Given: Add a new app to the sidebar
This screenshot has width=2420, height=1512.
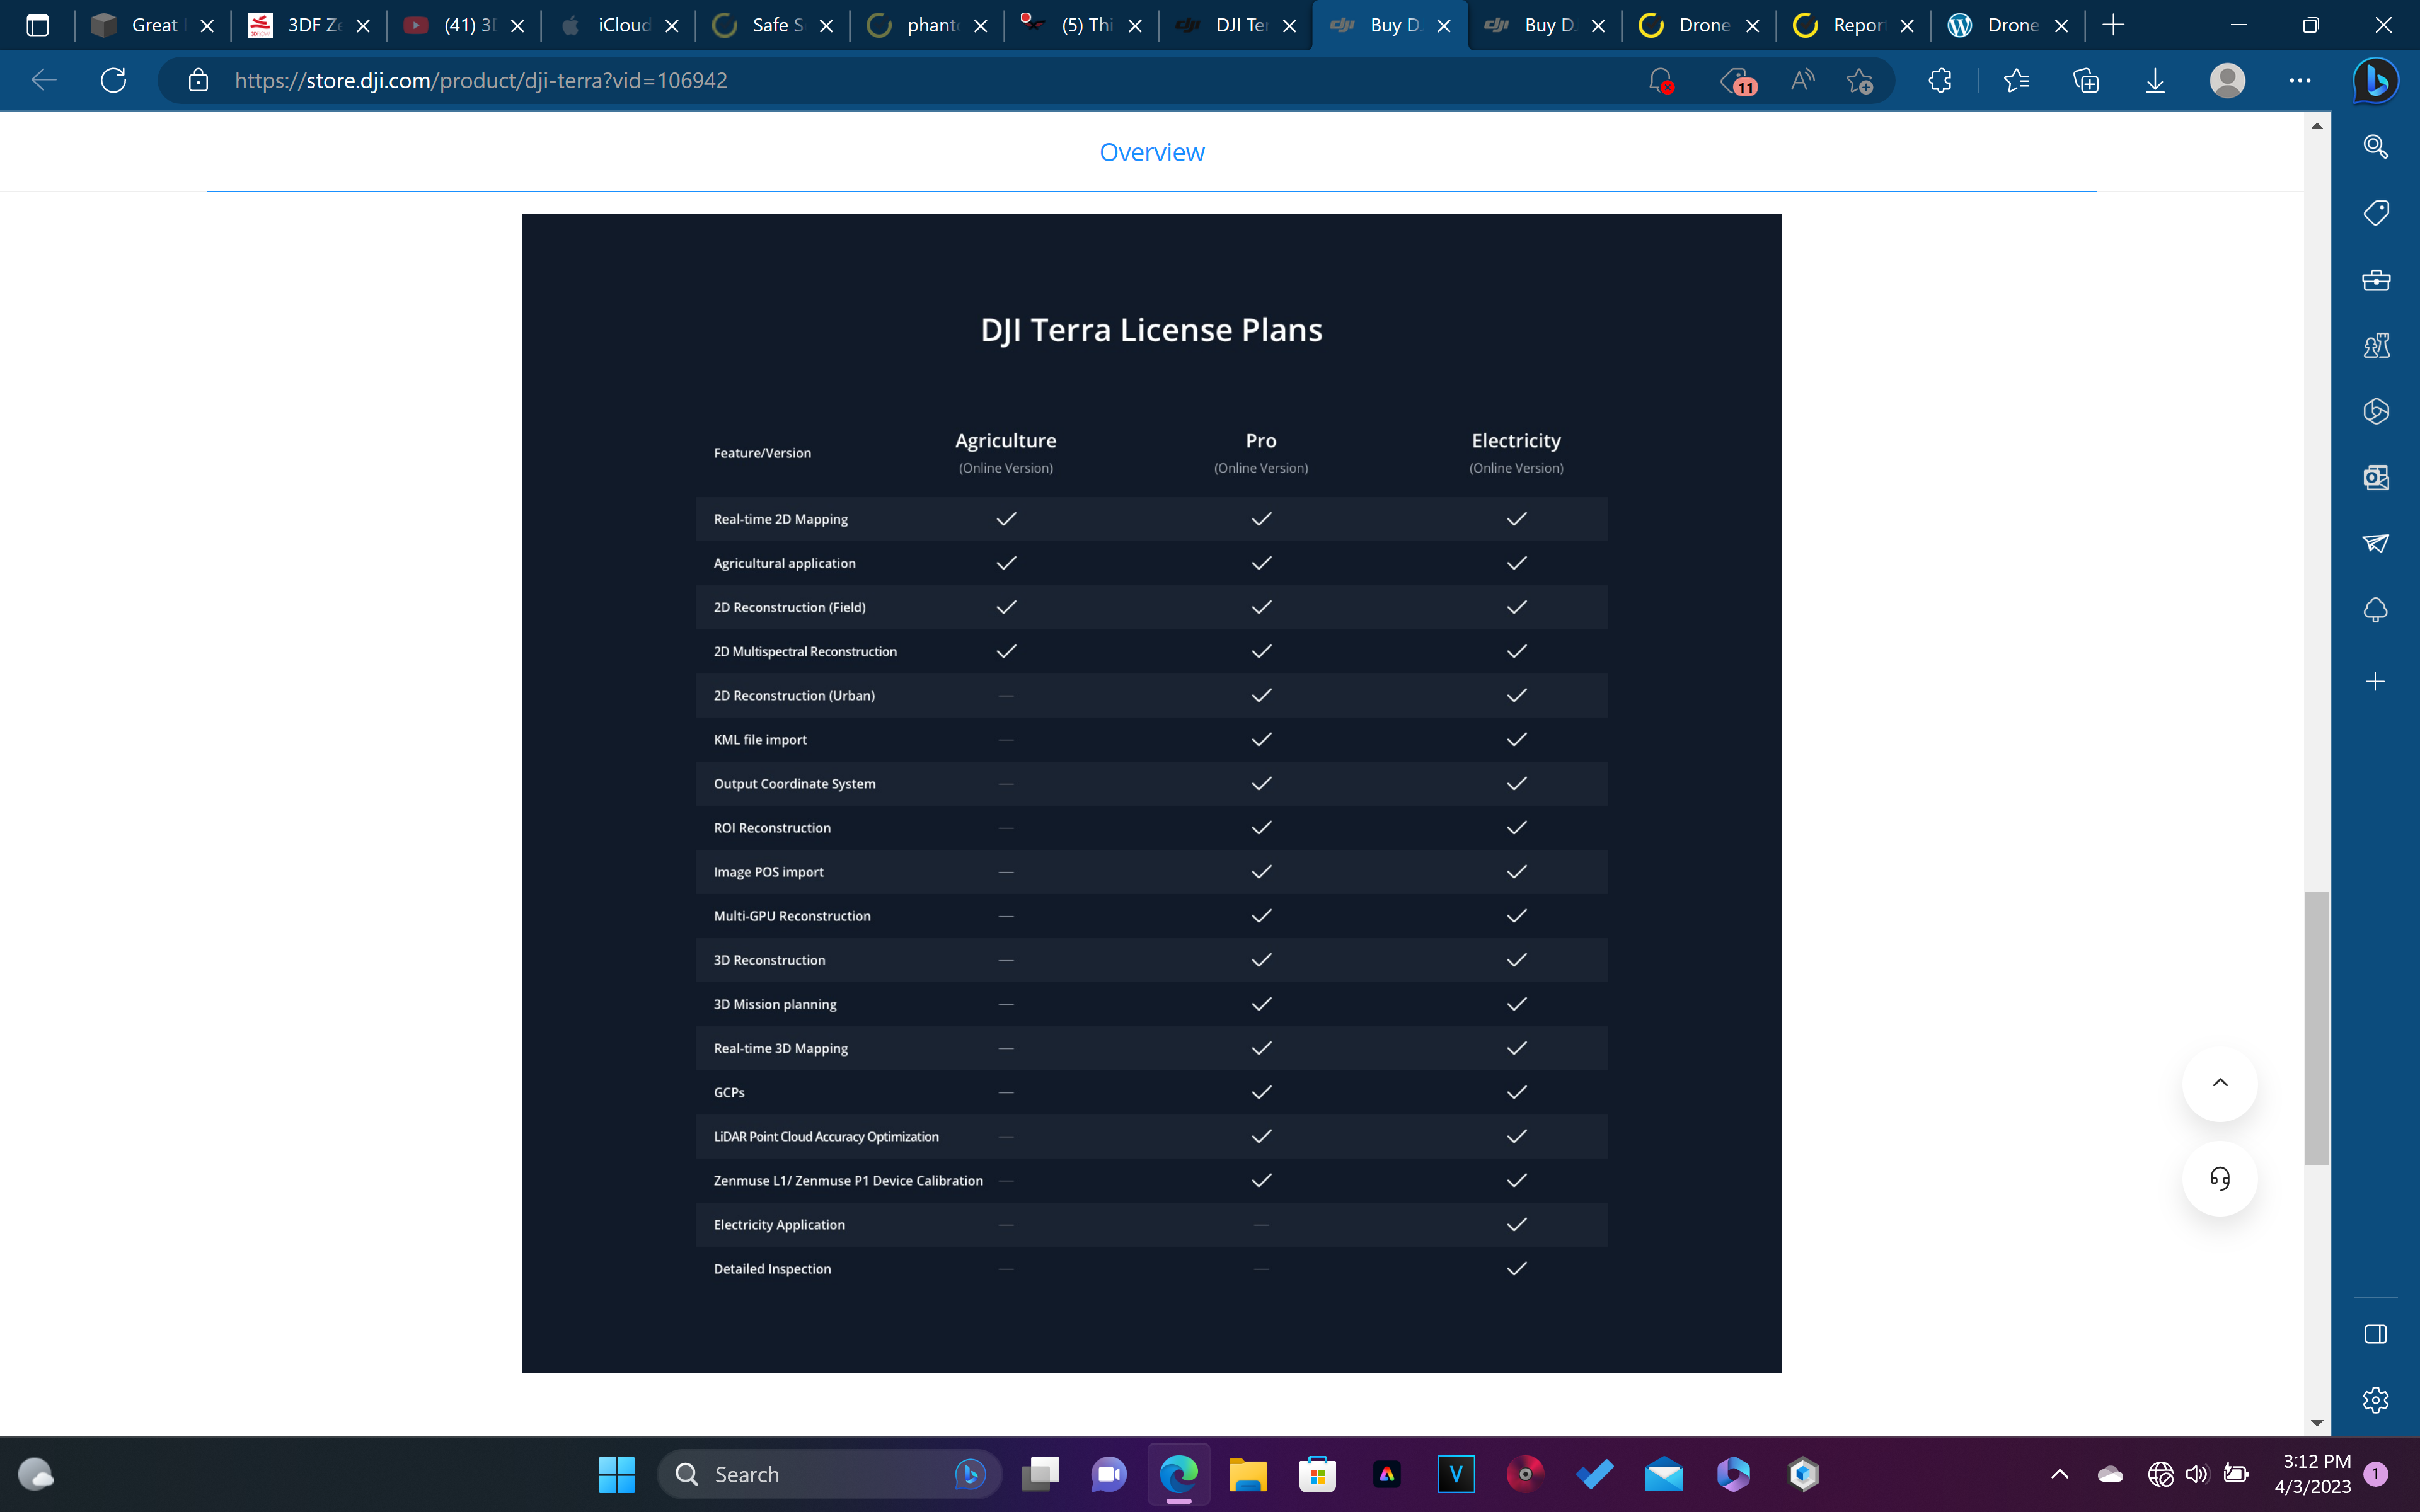Looking at the screenshot, I should tap(2376, 682).
